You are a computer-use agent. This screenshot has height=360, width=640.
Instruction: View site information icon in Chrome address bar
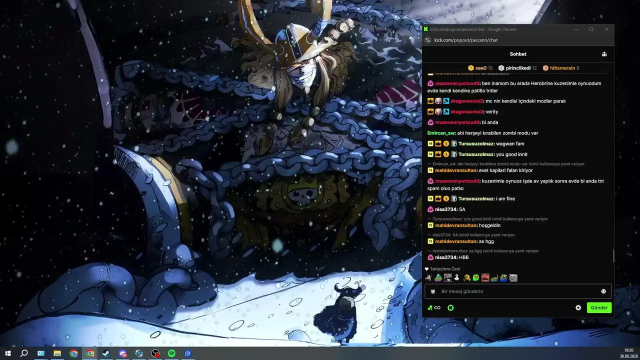click(427, 40)
